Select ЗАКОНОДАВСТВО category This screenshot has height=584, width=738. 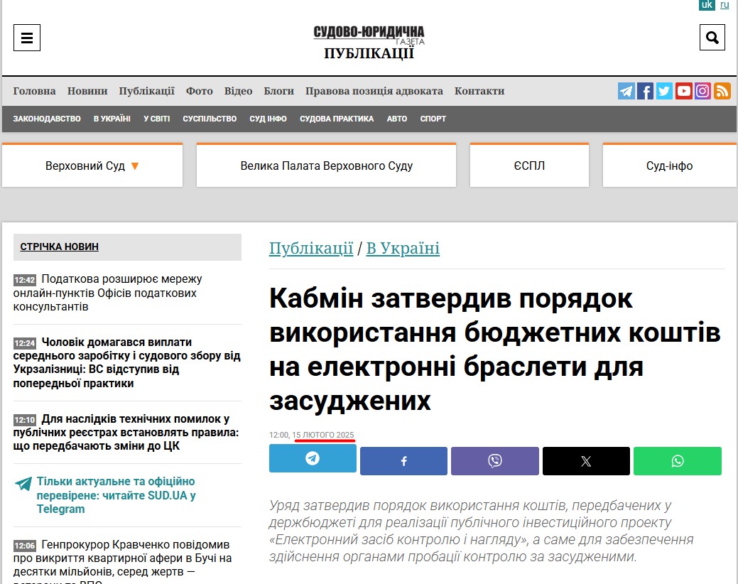47,119
